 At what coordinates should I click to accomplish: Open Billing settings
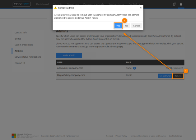coord(18,39)
